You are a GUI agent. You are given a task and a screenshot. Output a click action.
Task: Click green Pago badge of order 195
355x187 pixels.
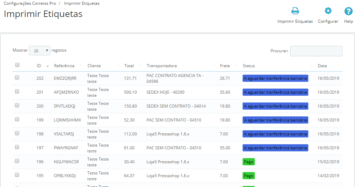pyautogui.click(x=249, y=176)
